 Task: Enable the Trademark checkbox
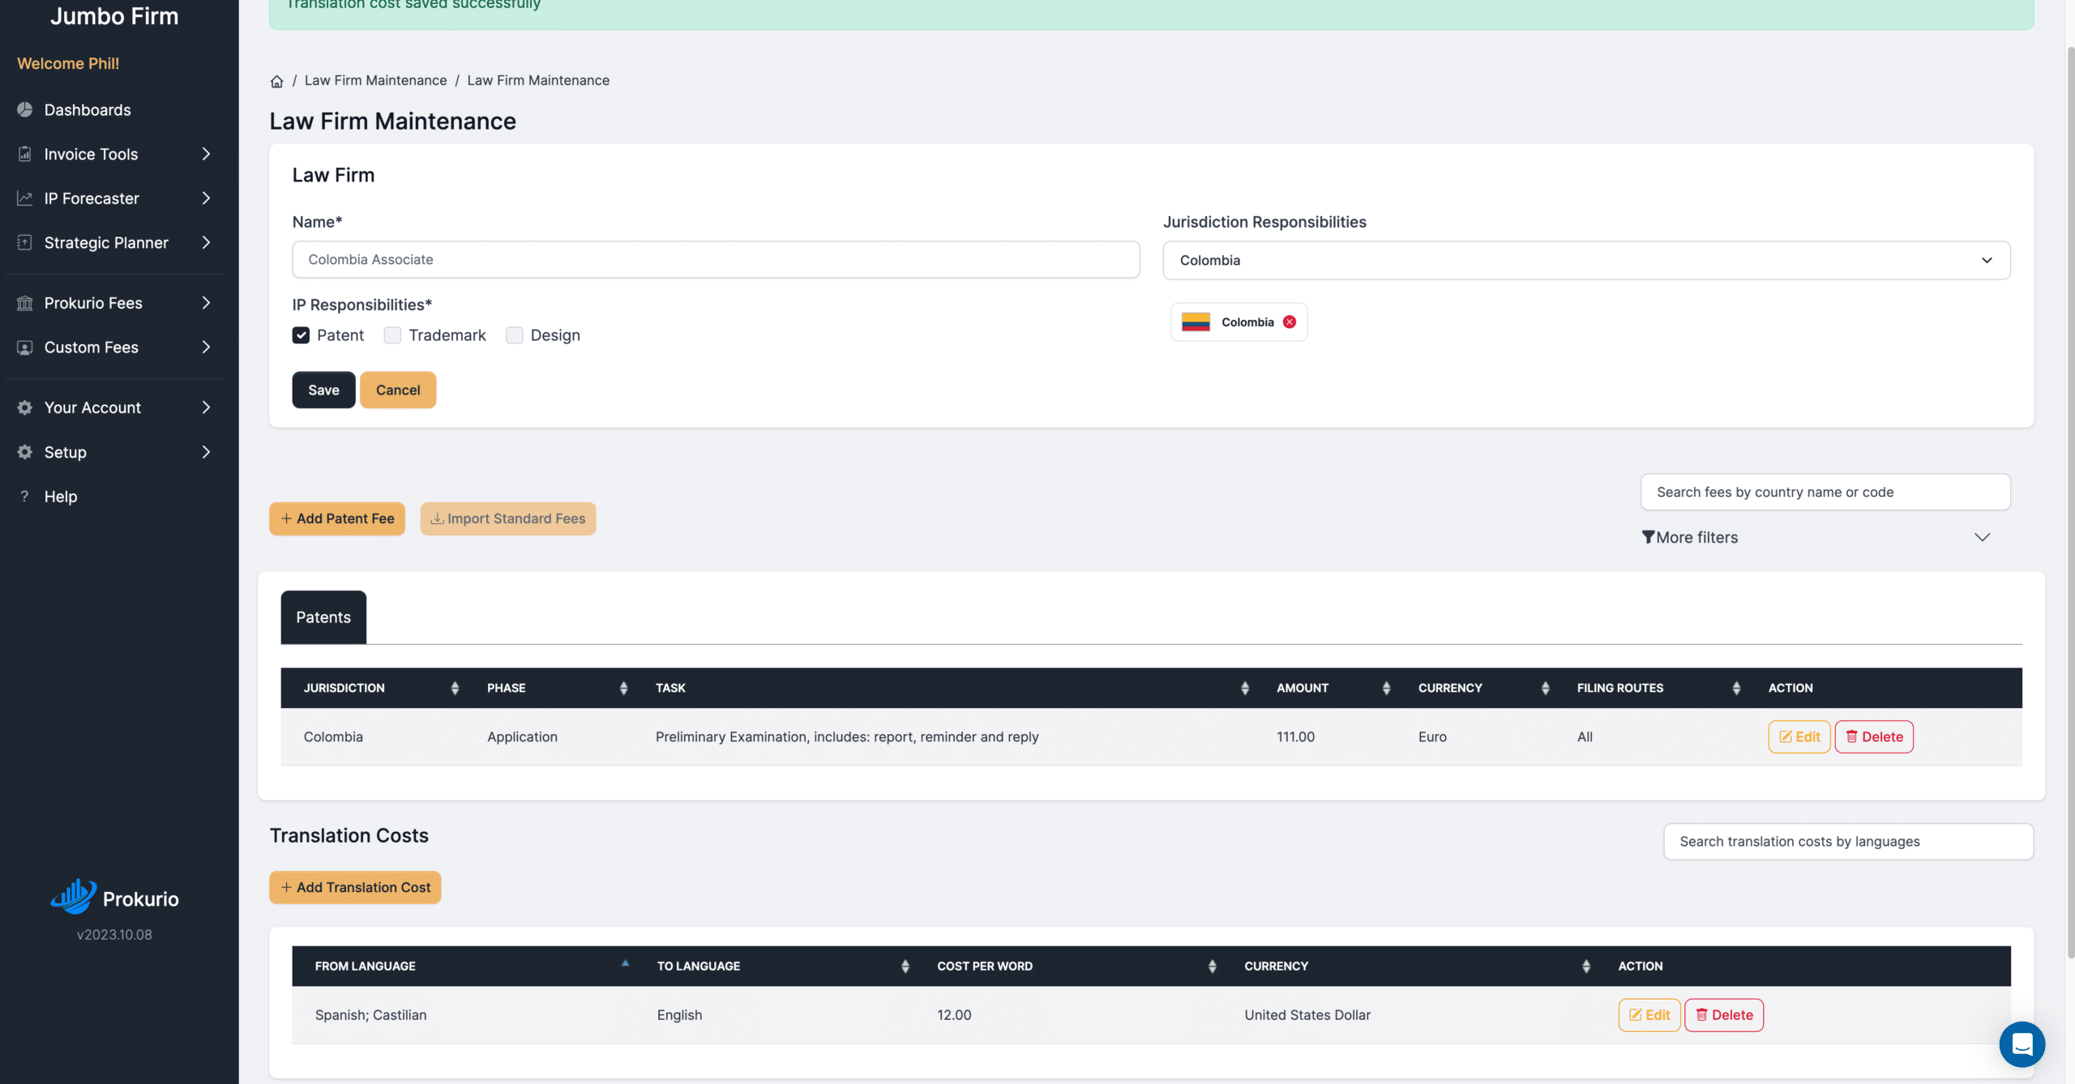click(391, 335)
